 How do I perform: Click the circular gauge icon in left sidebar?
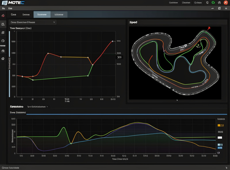click(3, 41)
